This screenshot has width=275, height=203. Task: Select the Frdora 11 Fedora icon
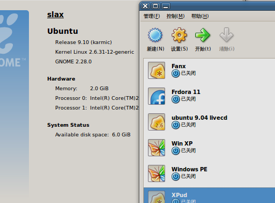[157, 96]
